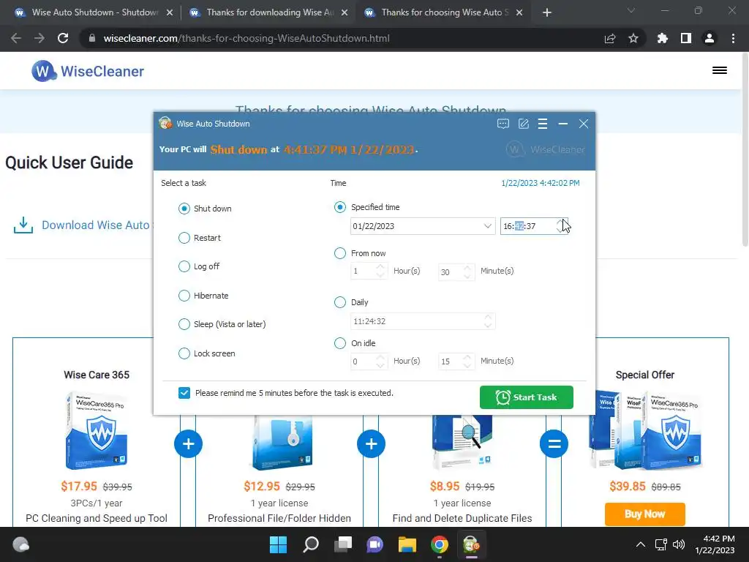
Task: Open weather widget on taskbar
Action: point(20,544)
